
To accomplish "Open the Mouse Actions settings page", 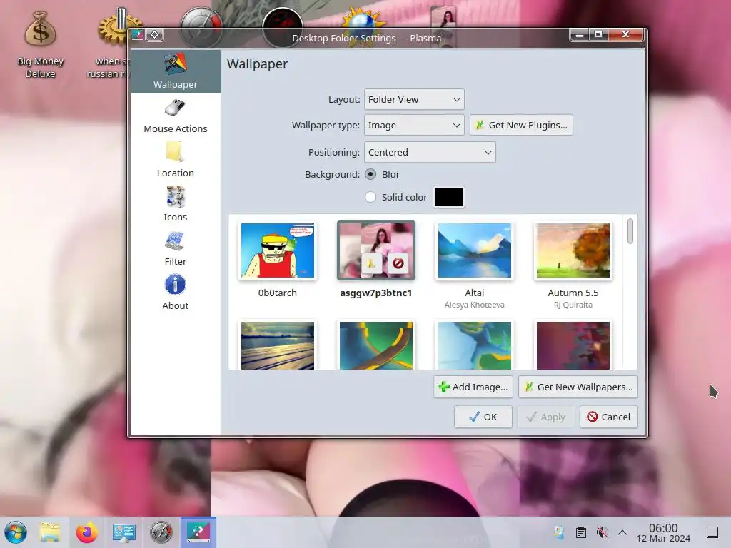I will (x=176, y=116).
